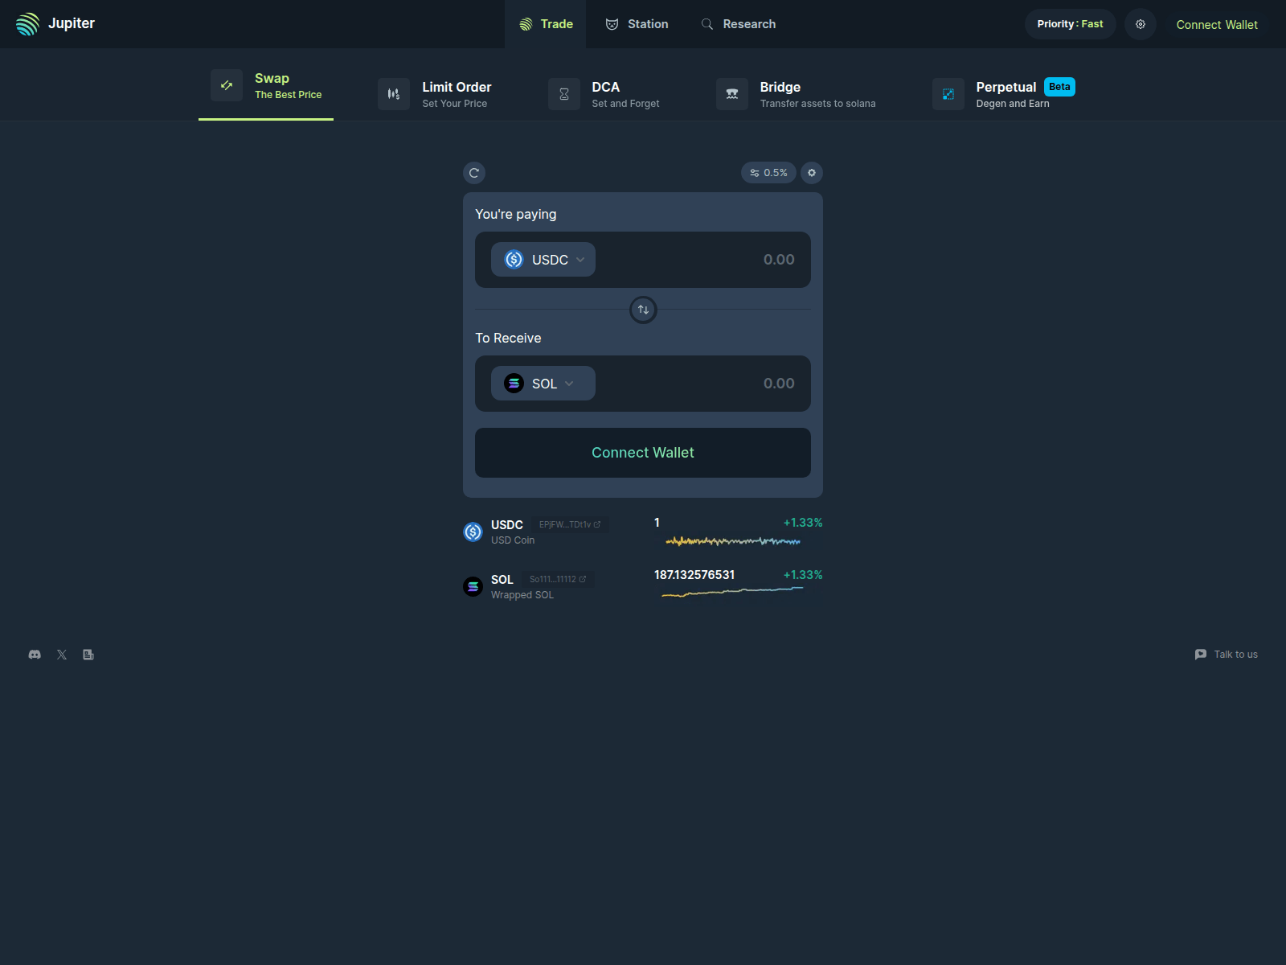The height and width of the screenshot is (965, 1286).
Task: Click the SOL price 187.132576531
Action: 694,575
